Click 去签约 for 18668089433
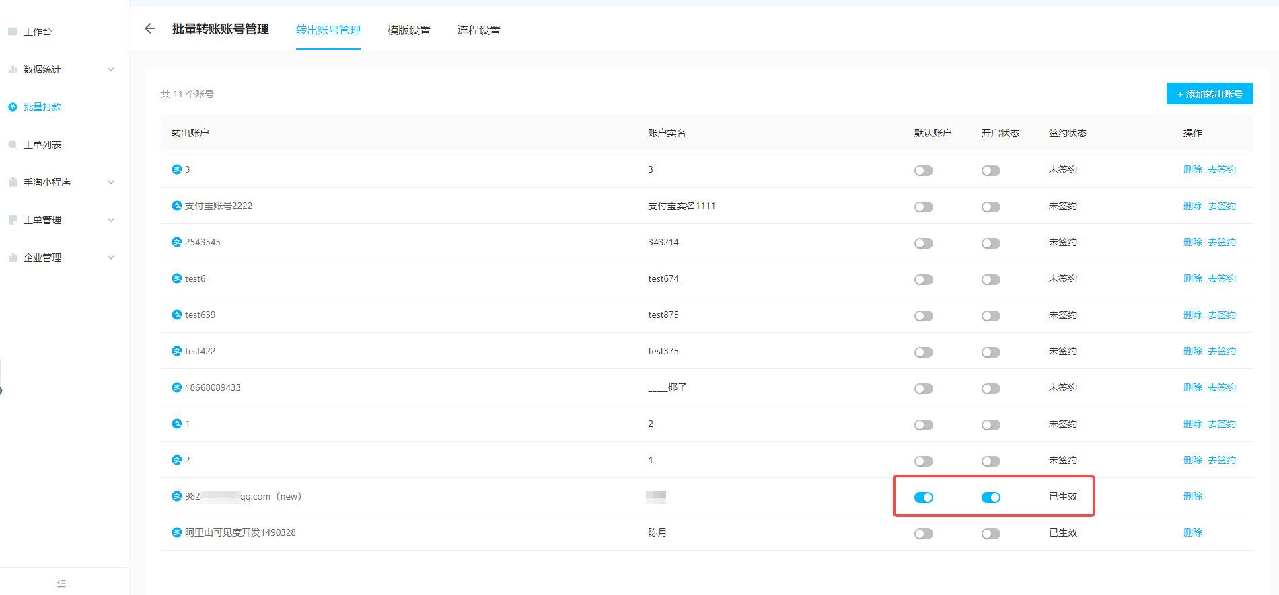The width and height of the screenshot is (1279, 595). 1222,387
